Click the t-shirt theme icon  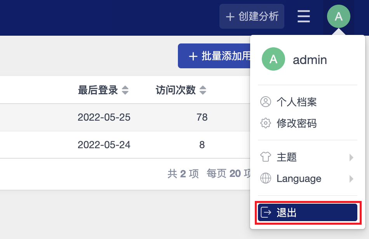point(265,157)
